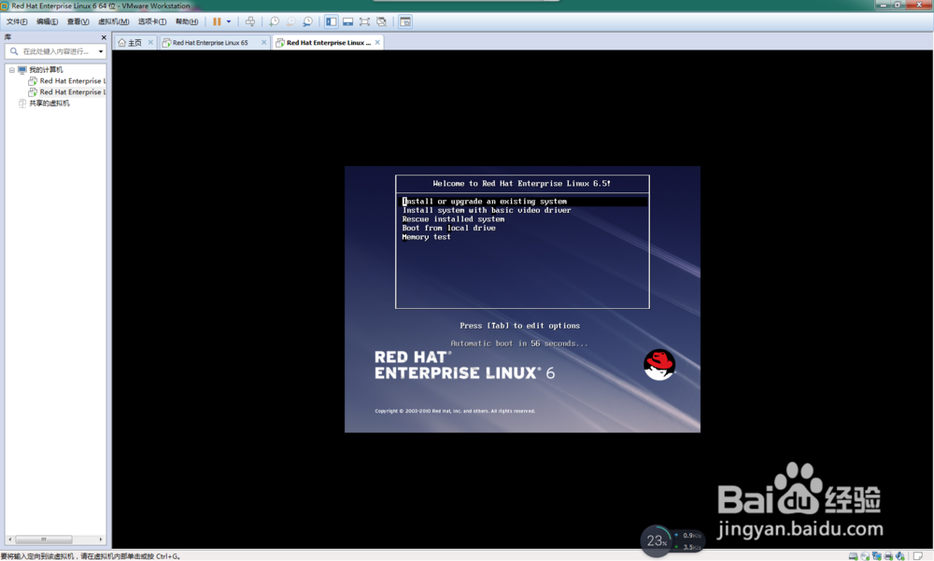The height and width of the screenshot is (561, 934).
Task: Select 'Memory test' boot option
Action: click(426, 237)
